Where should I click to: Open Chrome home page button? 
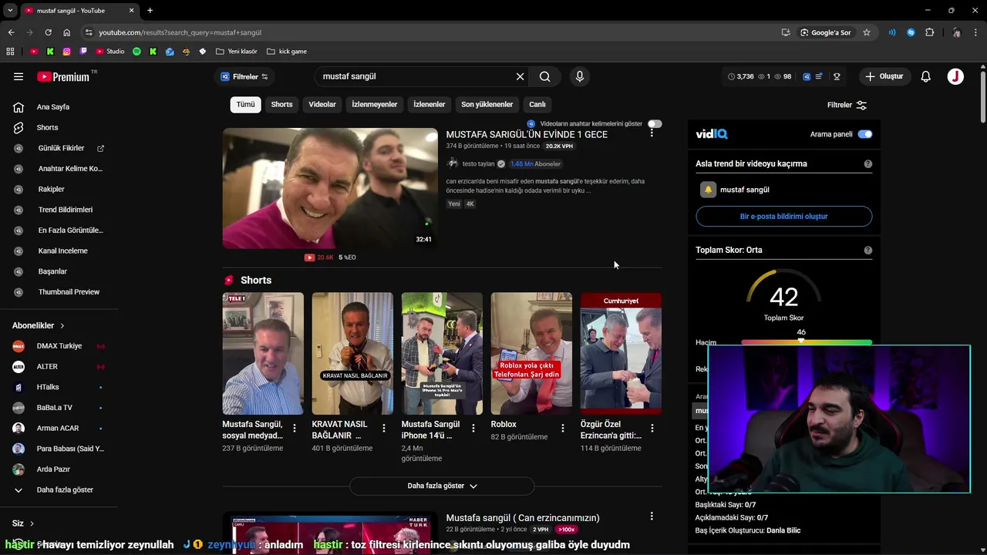tap(66, 32)
